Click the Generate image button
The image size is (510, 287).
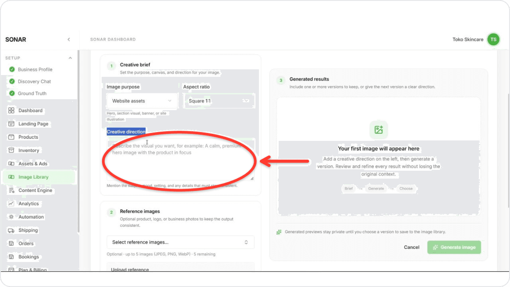(454, 247)
